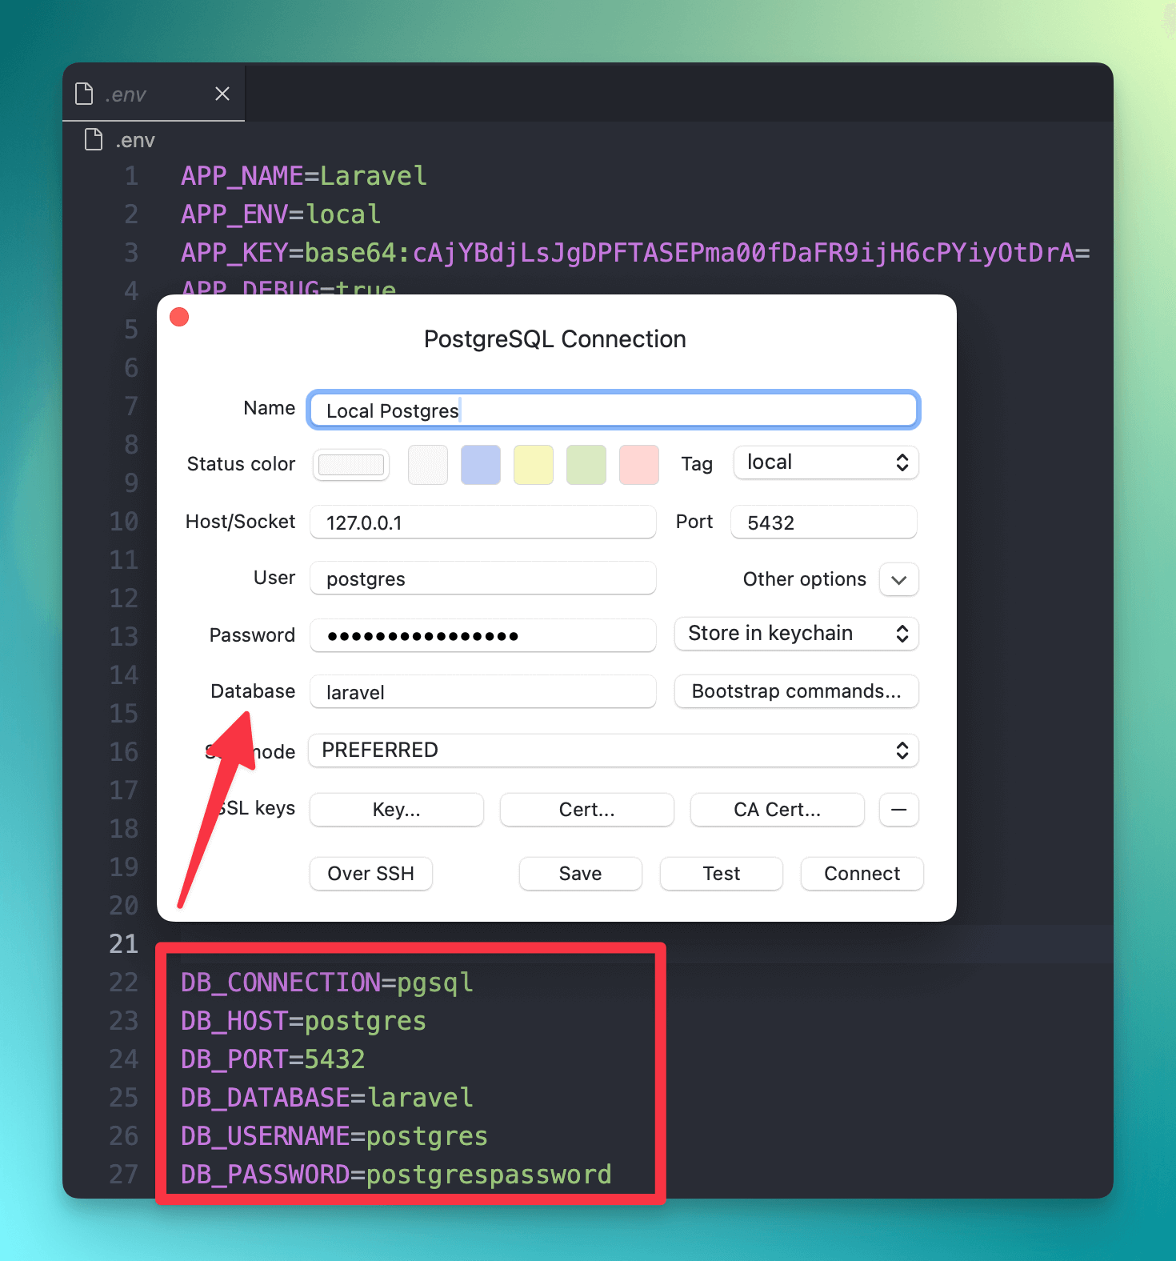
Task: Choose the yellow status color swatch
Action: [534, 465]
